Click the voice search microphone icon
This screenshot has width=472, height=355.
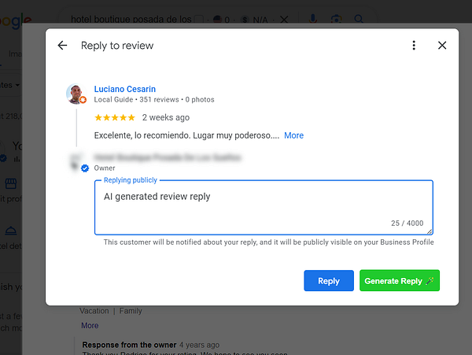(x=313, y=19)
